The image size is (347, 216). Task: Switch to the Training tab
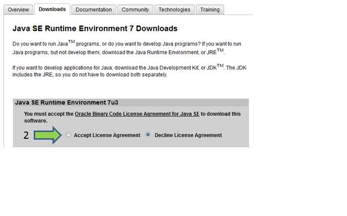point(210,10)
